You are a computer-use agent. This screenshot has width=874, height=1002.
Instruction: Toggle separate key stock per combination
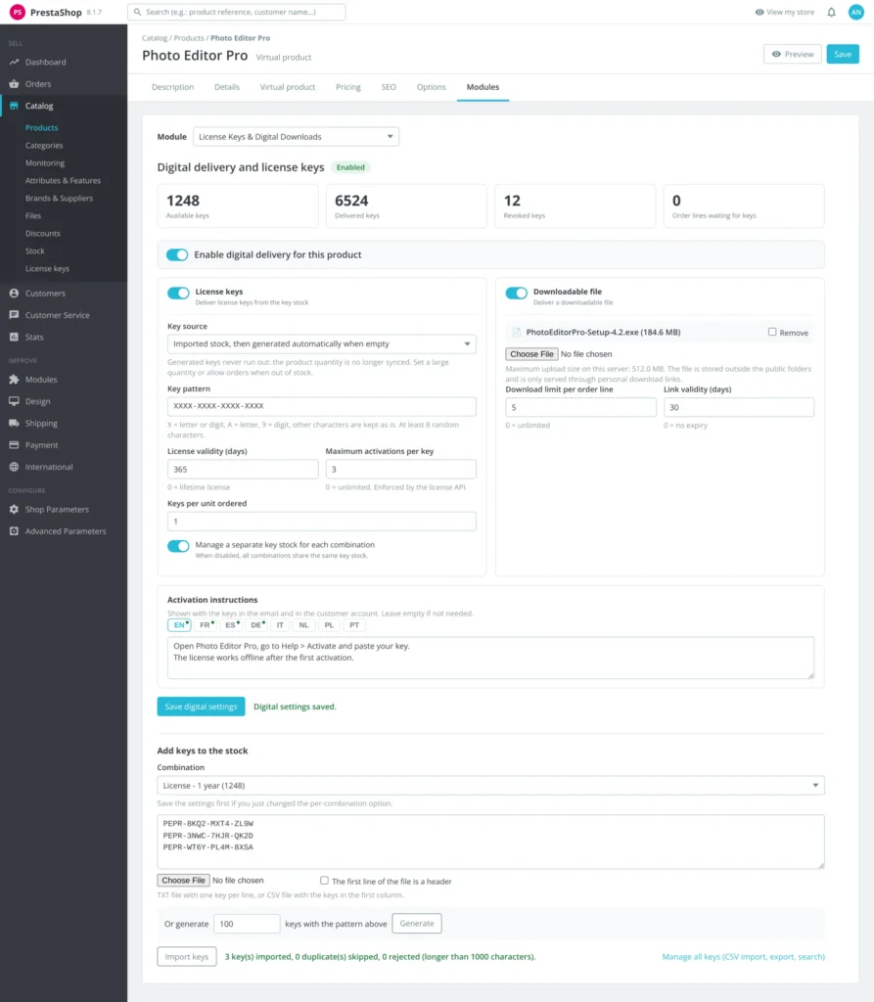click(178, 546)
